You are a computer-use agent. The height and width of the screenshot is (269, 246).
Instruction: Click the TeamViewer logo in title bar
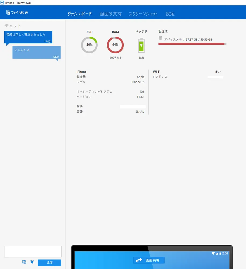(x=2, y=3)
